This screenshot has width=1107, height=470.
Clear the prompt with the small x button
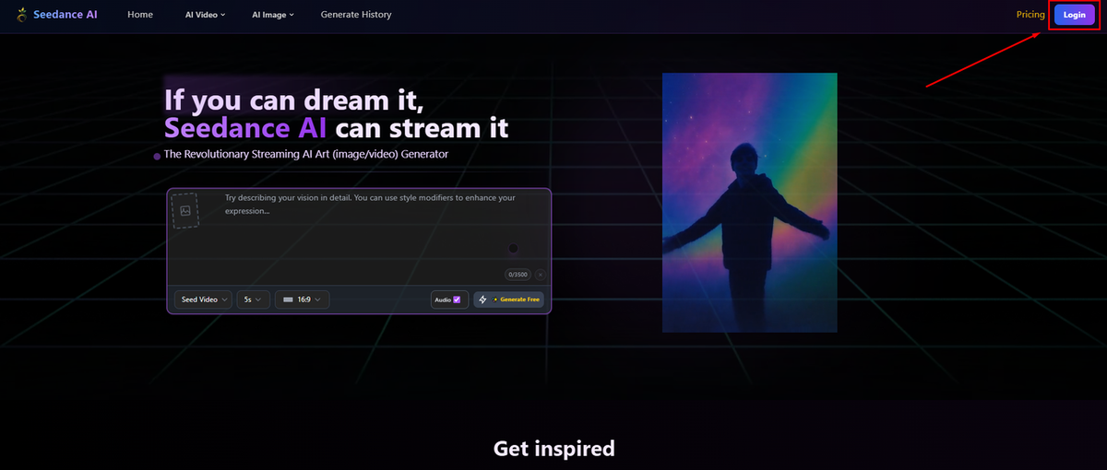541,275
